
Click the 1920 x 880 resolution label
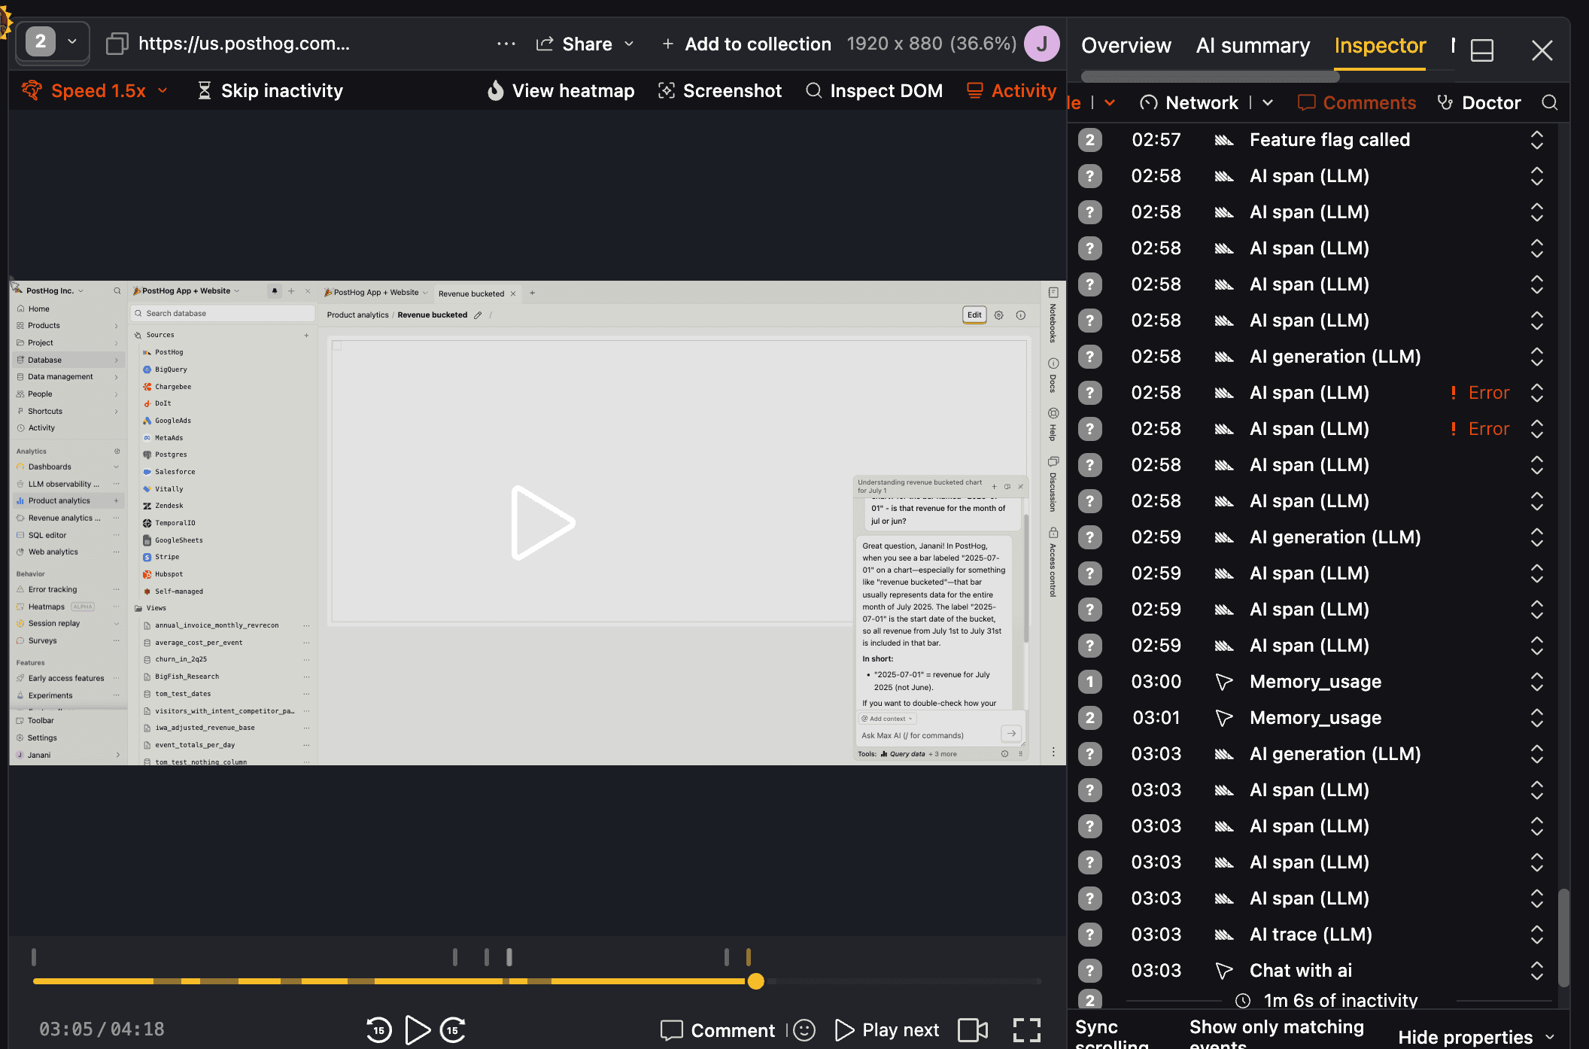click(931, 44)
